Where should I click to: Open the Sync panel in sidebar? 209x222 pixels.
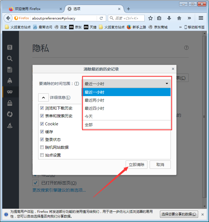point(10,114)
